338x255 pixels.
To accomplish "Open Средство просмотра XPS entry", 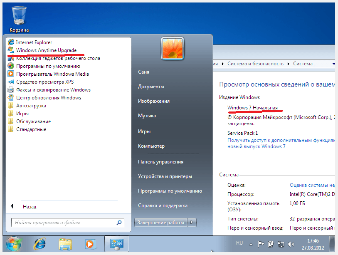I will pos(45,82).
